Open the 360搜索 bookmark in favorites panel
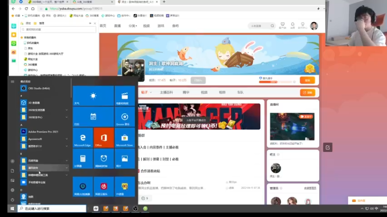 tap(30, 65)
